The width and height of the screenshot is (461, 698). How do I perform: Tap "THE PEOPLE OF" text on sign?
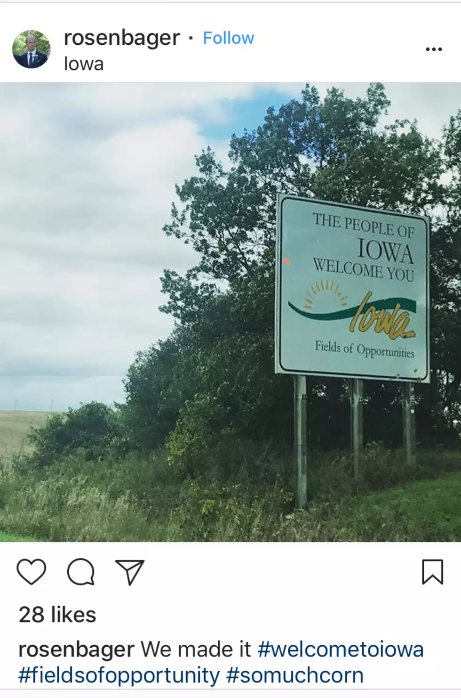(x=364, y=225)
